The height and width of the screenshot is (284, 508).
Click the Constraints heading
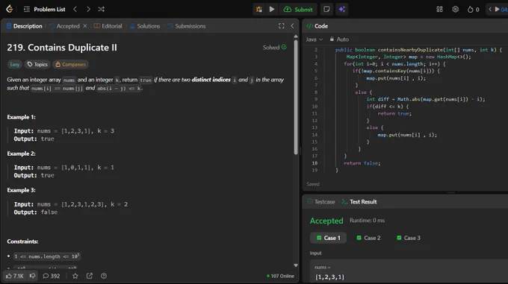click(x=22, y=242)
